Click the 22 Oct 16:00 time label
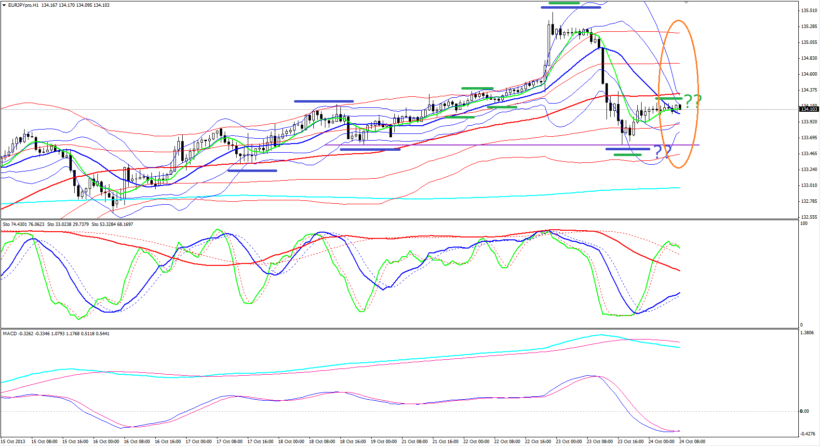Viewport: 820px width, 446px height. coord(538,441)
